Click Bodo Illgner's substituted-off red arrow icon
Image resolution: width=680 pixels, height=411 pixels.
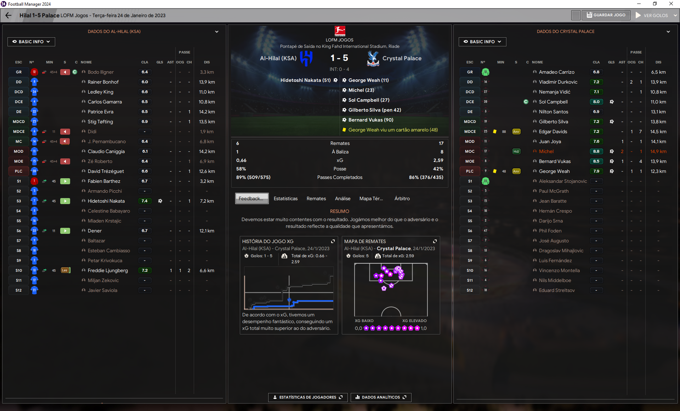65,72
